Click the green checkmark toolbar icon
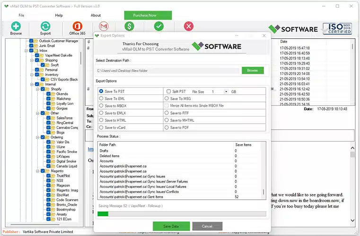 (x=159, y=26)
